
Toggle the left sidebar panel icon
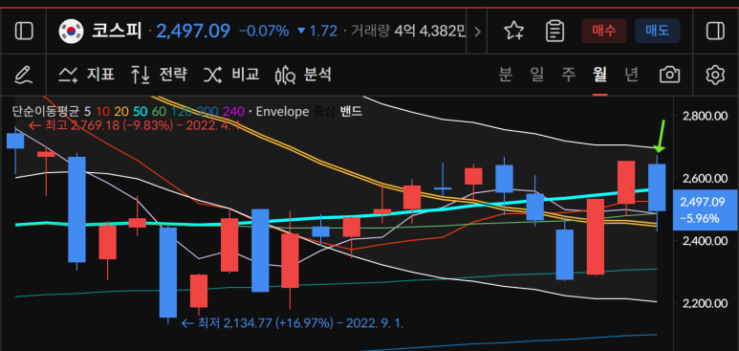point(24,32)
